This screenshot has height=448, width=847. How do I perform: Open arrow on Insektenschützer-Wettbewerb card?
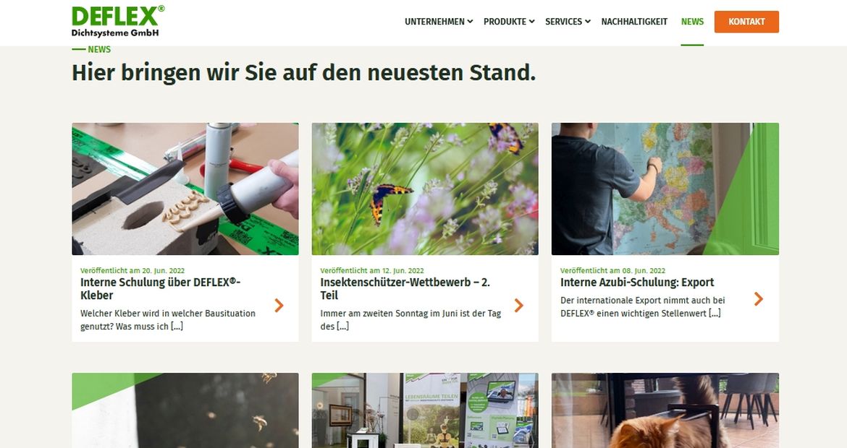518,305
